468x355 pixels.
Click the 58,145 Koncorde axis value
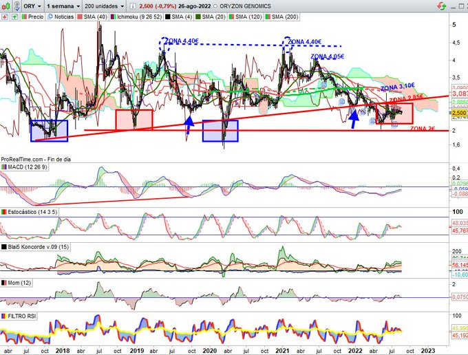(460, 265)
